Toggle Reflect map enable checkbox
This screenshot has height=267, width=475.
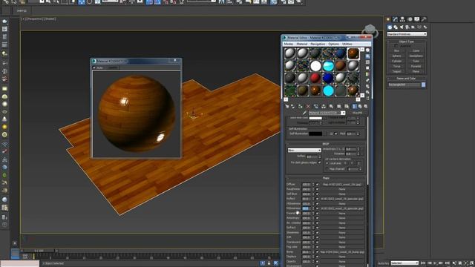pos(317,199)
